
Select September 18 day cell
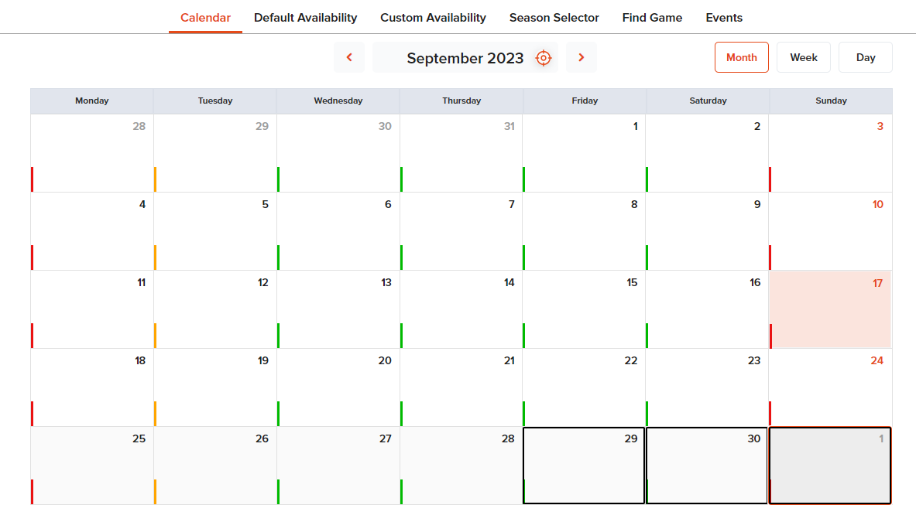coord(92,387)
